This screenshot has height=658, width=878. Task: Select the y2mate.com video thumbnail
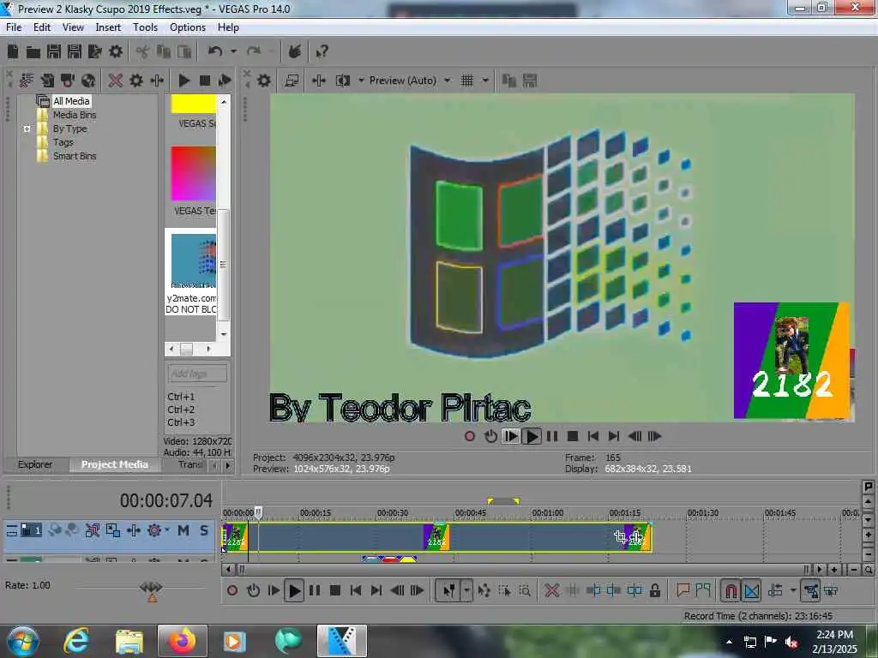pos(193,260)
